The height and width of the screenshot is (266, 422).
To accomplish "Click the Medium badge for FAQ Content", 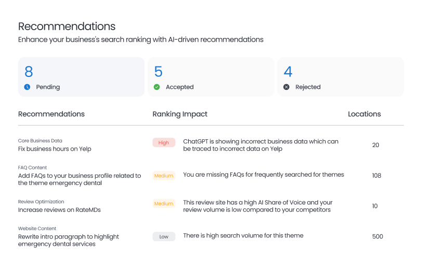I will (164, 176).
